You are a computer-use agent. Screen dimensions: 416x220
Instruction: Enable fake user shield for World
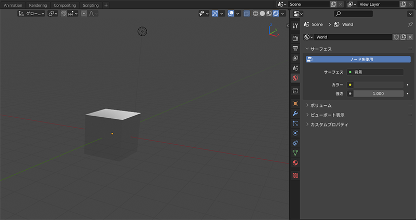pos(396,37)
